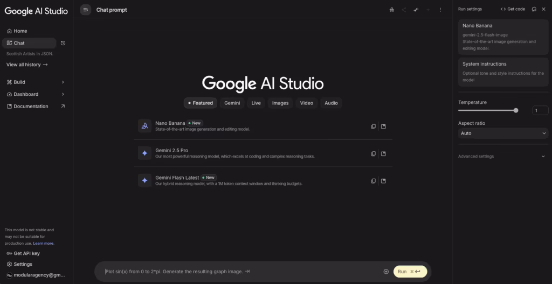Image resolution: width=552 pixels, height=284 pixels.
Task: Select the Featured tab
Action: pyautogui.click(x=201, y=103)
